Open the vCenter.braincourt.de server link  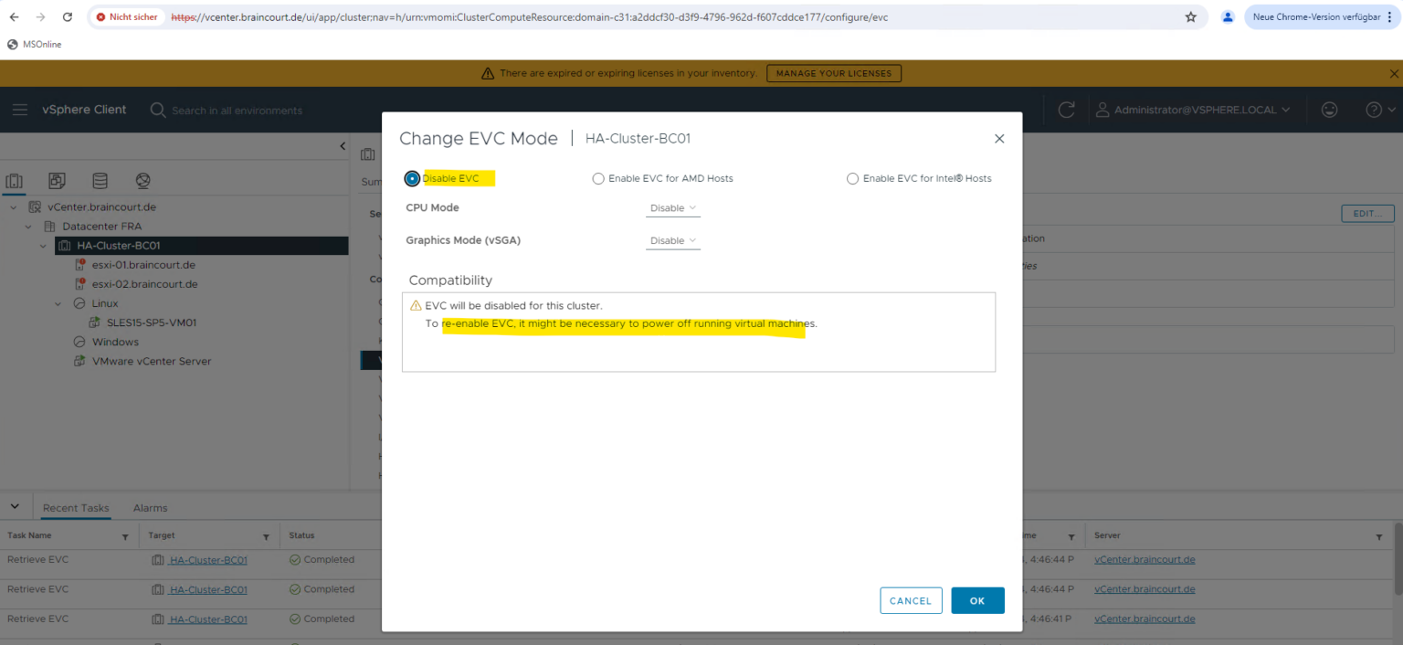(x=1145, y=560)
